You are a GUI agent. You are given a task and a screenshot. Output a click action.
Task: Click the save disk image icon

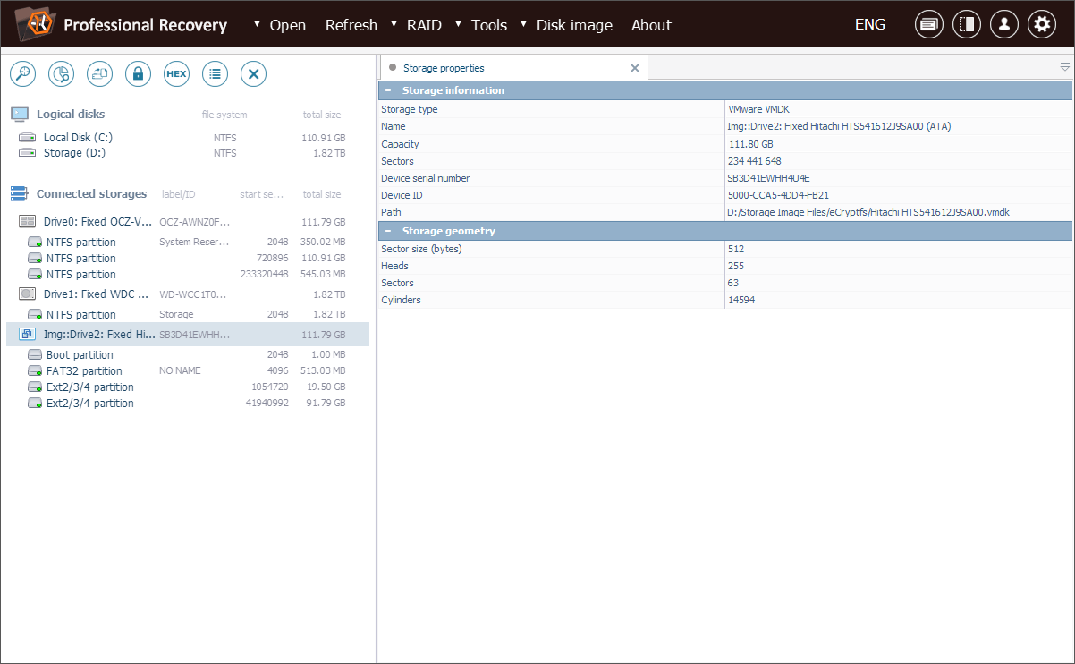[x=99, y=74]
